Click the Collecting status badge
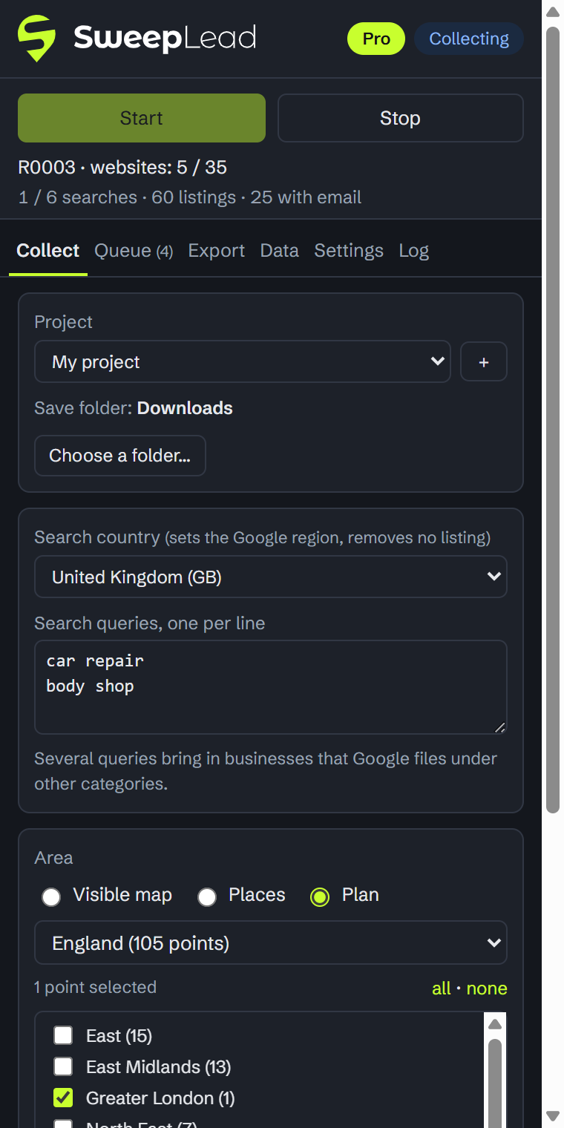564x1128 pixels. 469,39
